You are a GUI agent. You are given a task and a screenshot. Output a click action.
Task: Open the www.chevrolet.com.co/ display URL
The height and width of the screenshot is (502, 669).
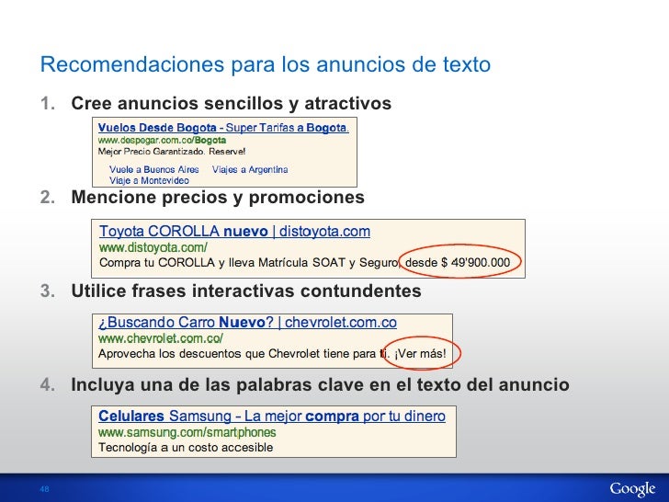(161, 338)
